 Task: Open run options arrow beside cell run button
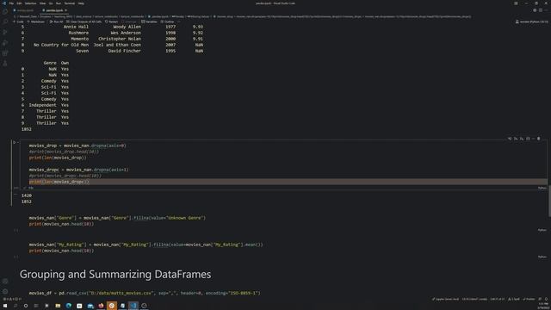pos(18,142)
